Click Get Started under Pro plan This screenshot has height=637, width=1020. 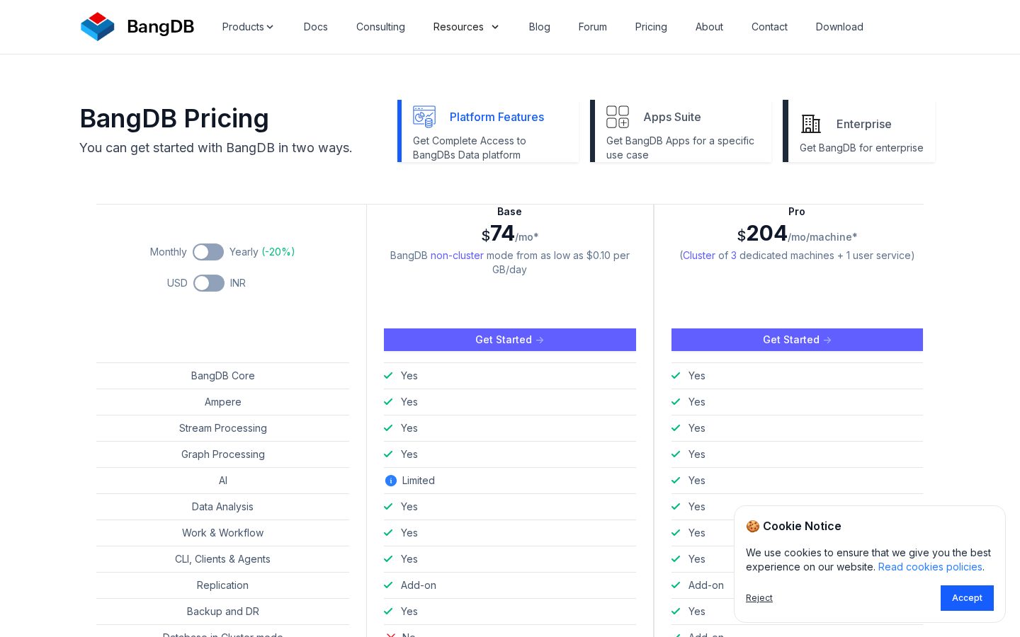tap(797, 340)
